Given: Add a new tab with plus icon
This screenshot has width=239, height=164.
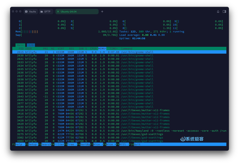Looking at the screenshot, I should [102, 11].
